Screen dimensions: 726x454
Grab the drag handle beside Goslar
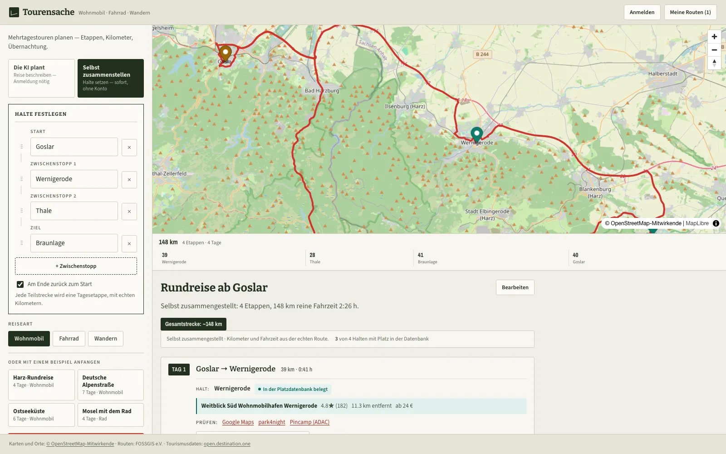pyautogui.click(x=21, y=147)
